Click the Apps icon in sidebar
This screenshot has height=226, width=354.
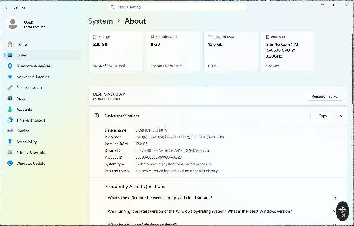10,99
